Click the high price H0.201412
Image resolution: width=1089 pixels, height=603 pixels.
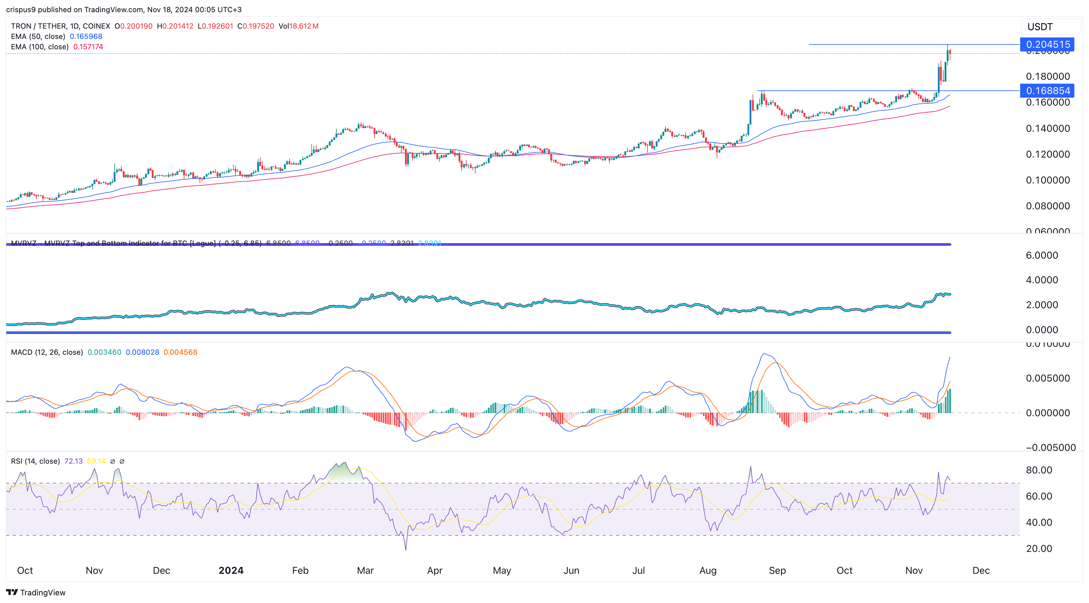pyautogui.click(x=175, y=26)
